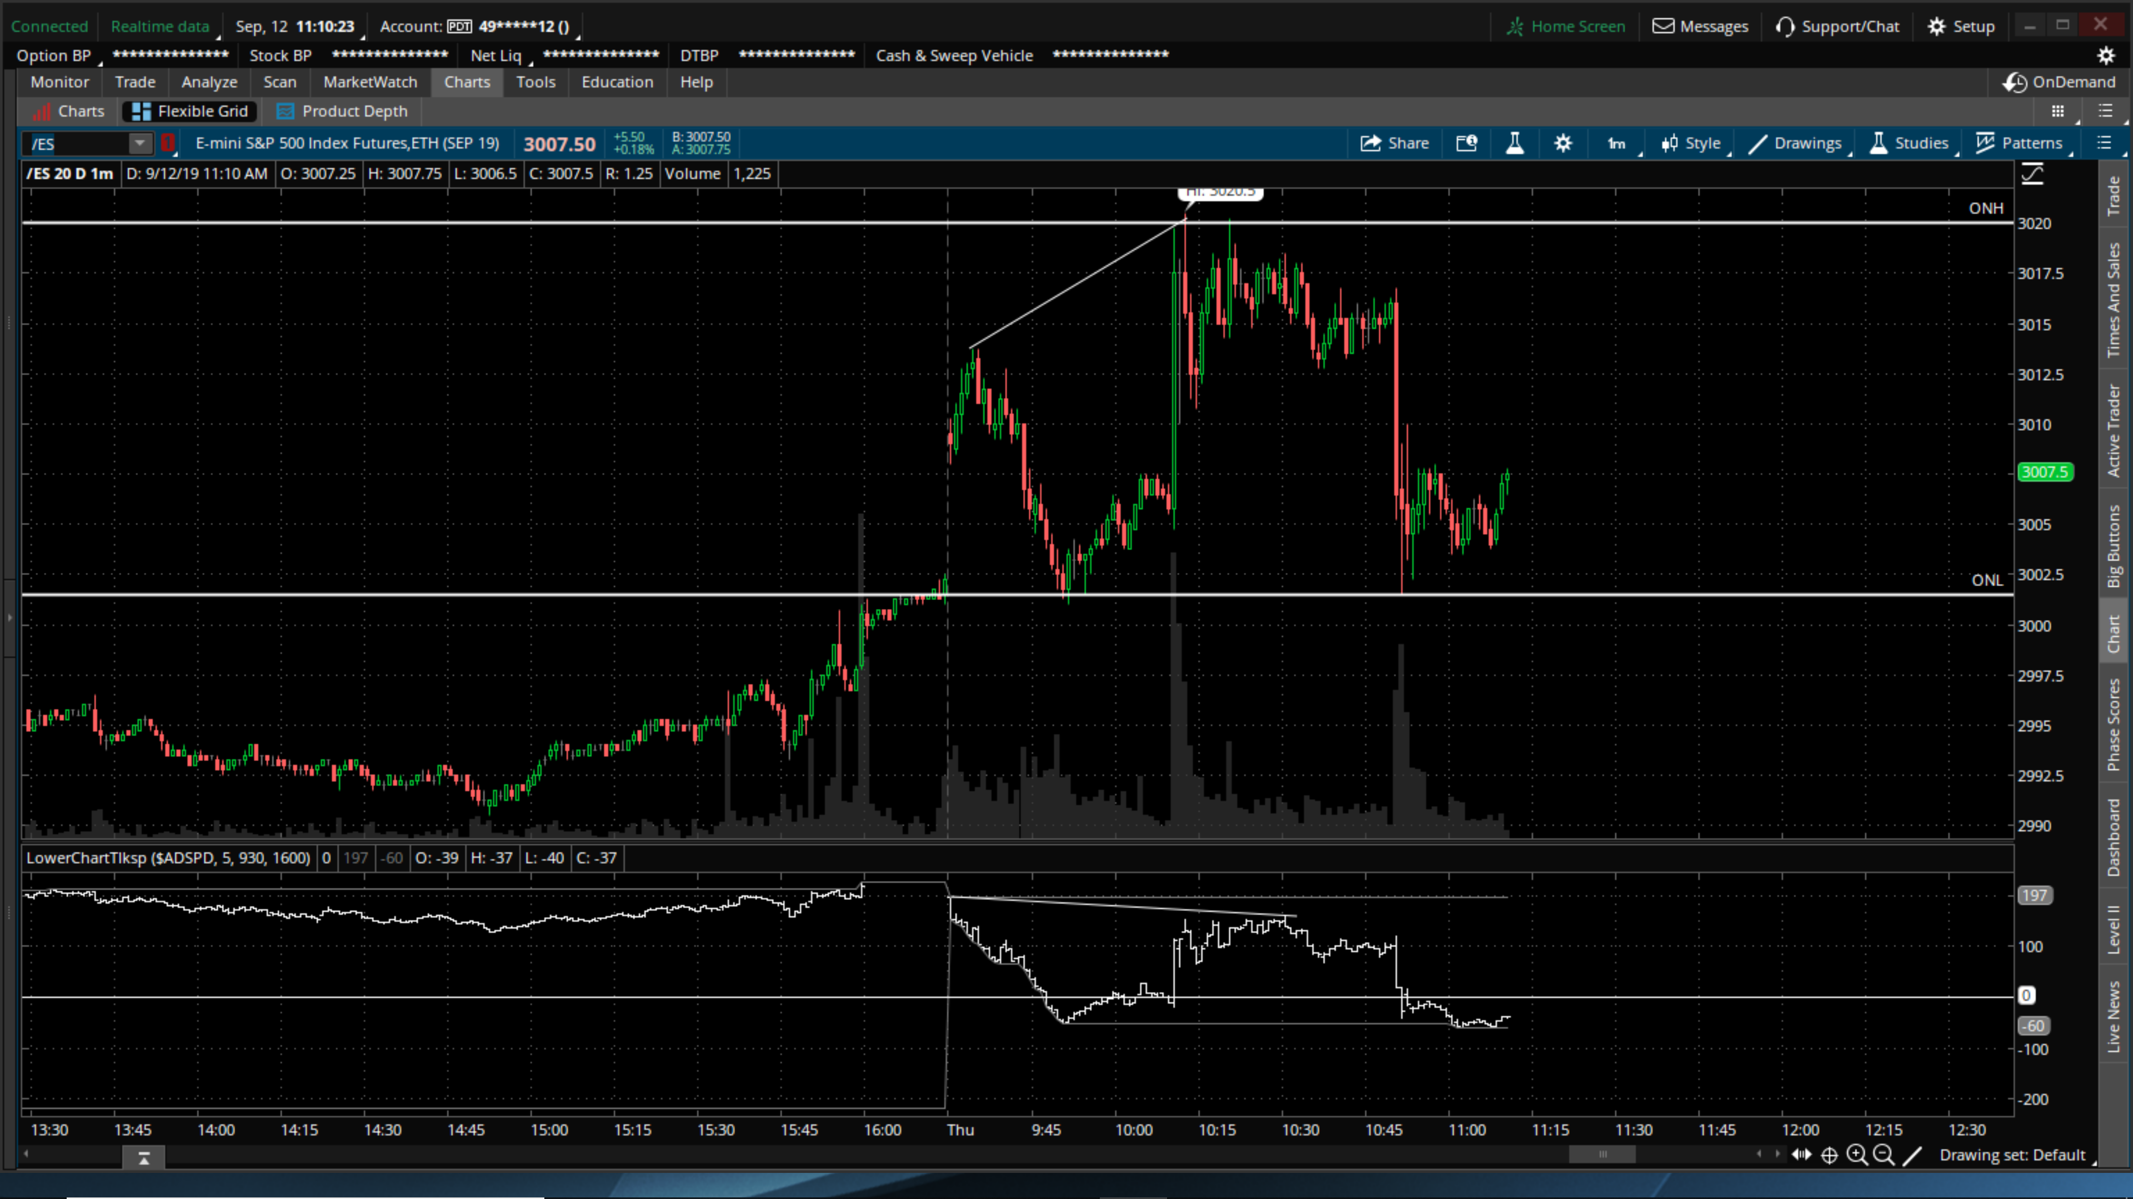Open the MarketWatch tab
The height and width of the screenshot is (1199, 2133).
click(x=370, y=82)
